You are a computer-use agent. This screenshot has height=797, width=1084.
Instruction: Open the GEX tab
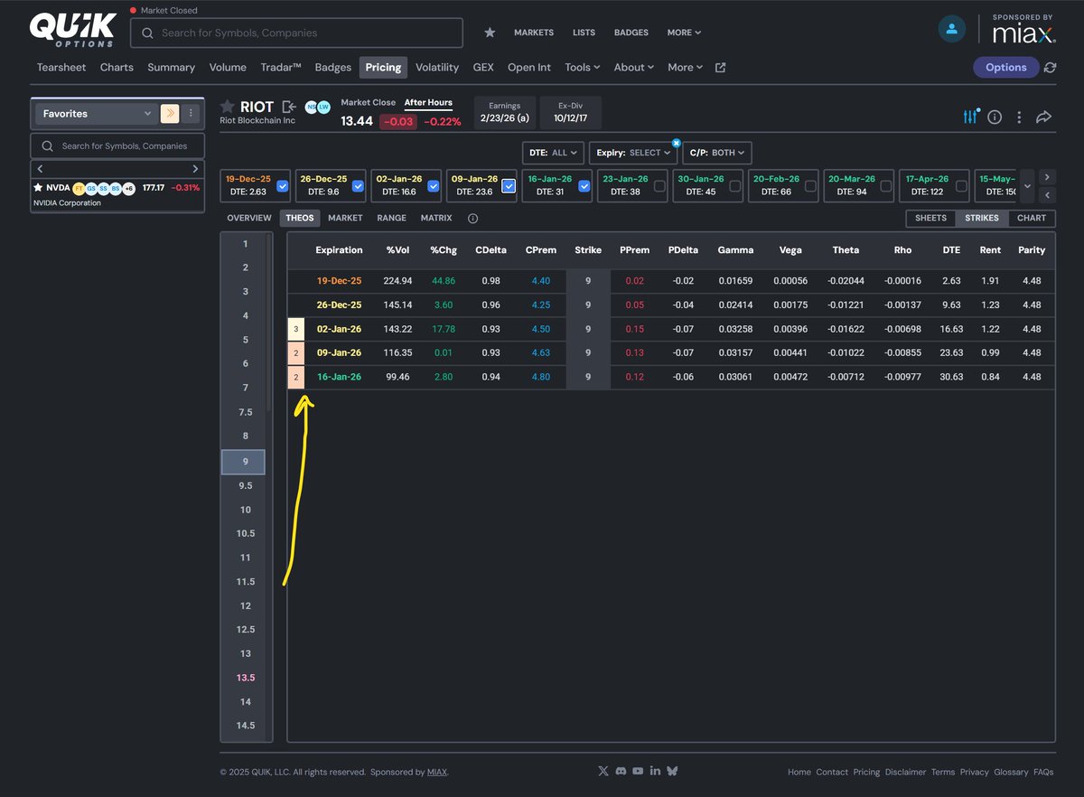(483, 68)
